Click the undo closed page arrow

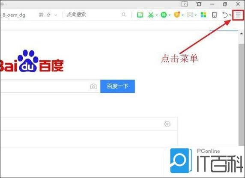225,15
